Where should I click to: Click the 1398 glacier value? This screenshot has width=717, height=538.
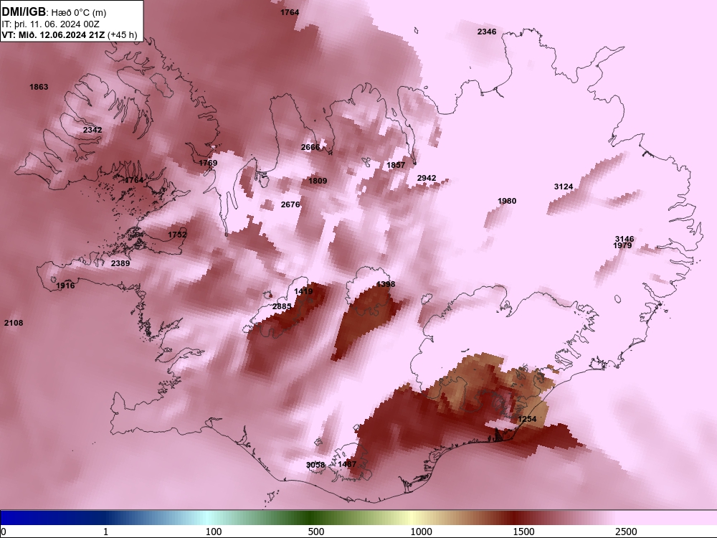tap(386, 284)
